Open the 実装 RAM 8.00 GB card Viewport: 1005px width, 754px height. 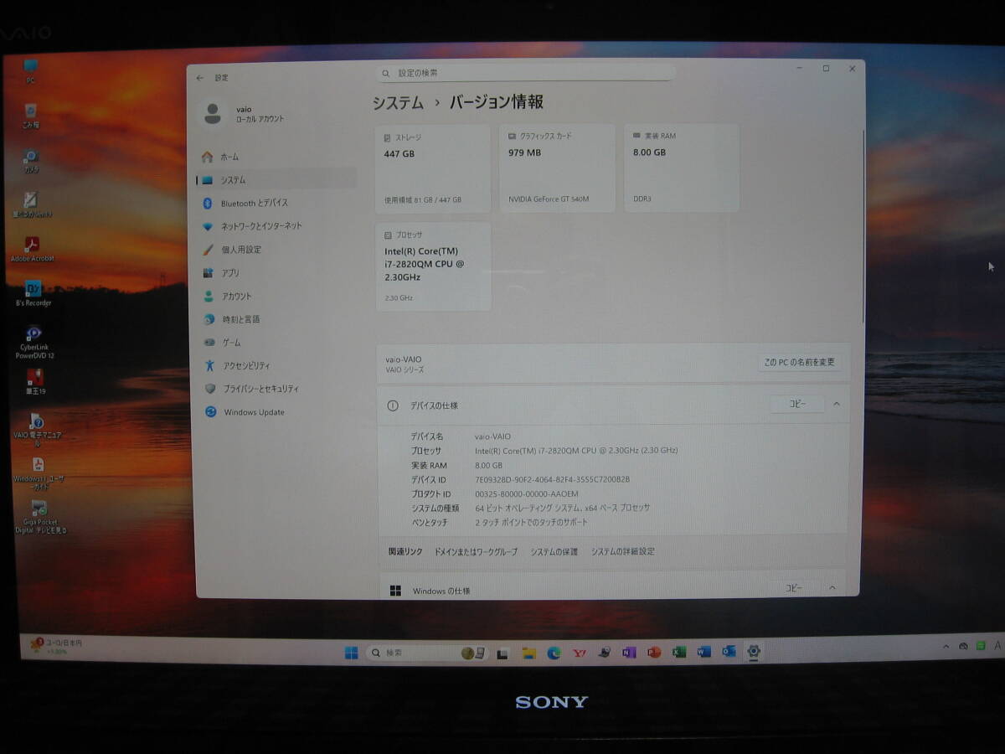(682, 168)
